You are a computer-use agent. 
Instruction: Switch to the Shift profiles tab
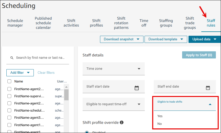pyautogui.click(x=96, y=23)
